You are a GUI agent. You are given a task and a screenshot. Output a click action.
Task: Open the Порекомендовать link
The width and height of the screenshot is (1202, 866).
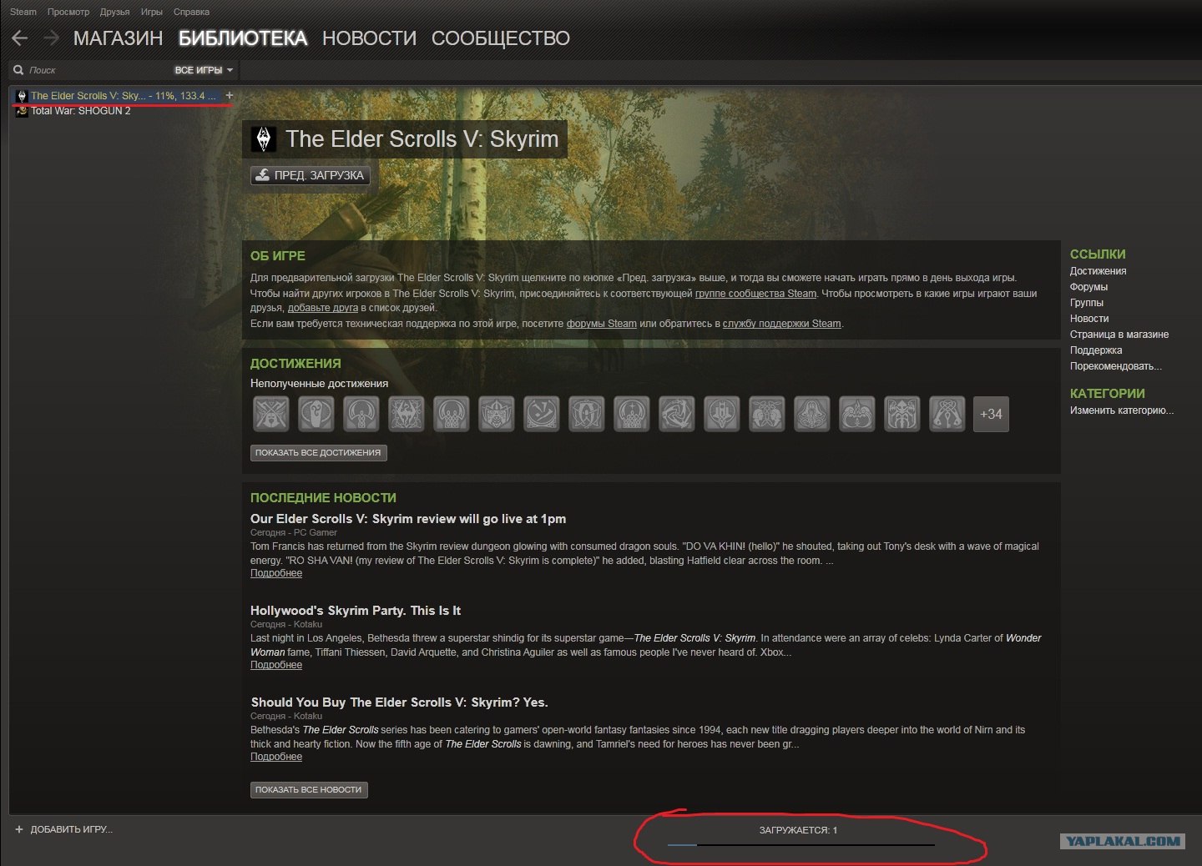point(1116,366)
